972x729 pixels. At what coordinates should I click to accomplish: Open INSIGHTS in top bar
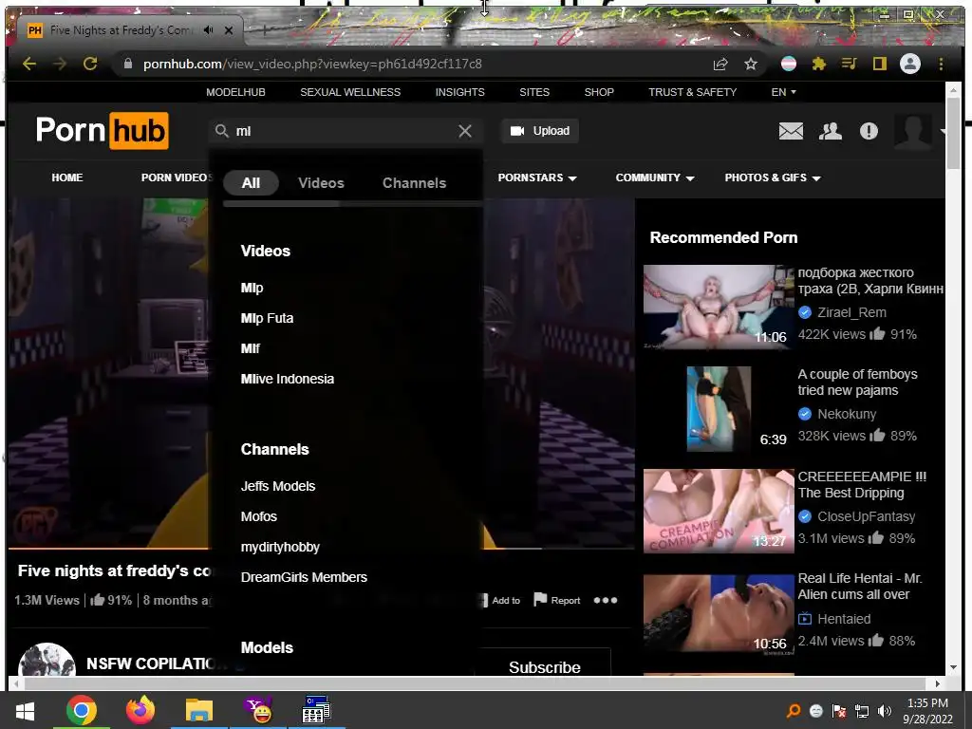[x=460, y=92]
